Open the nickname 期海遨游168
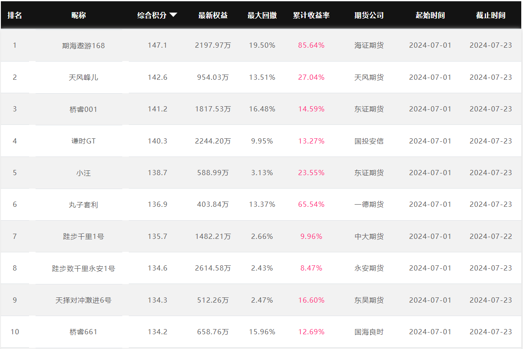523x349 pixels. pyautogui.click(x=83, y=46)
